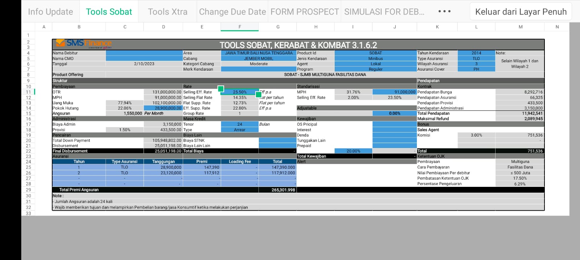Image resolution: width=580 pixels, height=260 pixels.
Task: Select the row 11 header
Action: [x=28, y=92]
